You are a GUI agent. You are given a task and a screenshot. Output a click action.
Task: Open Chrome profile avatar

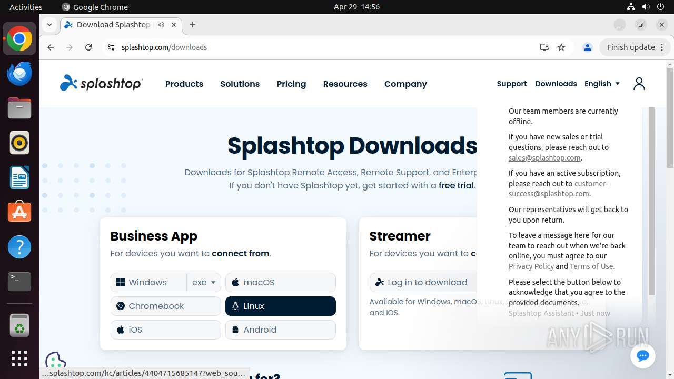point(588,47)
